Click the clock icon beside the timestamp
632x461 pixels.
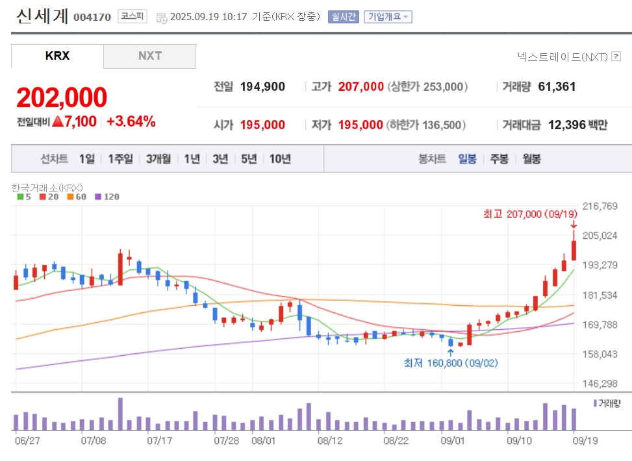(x=162, y=18)
